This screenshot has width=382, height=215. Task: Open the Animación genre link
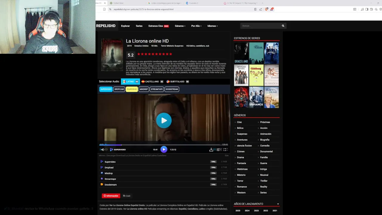pos(266,134)
